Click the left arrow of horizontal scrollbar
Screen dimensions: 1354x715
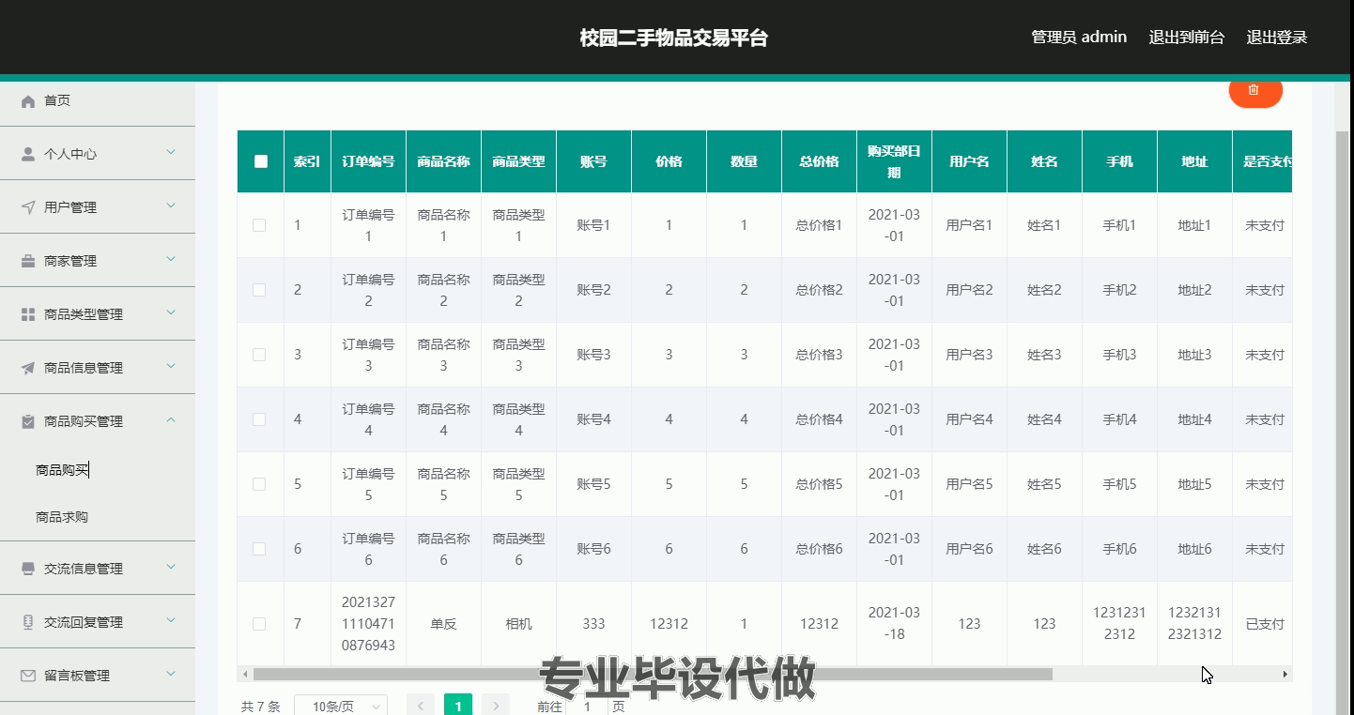tap(246, 674)
